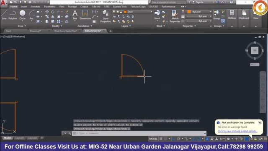Click the search keyword input box
The image size is (268, 151).
[x=168, y=2]
